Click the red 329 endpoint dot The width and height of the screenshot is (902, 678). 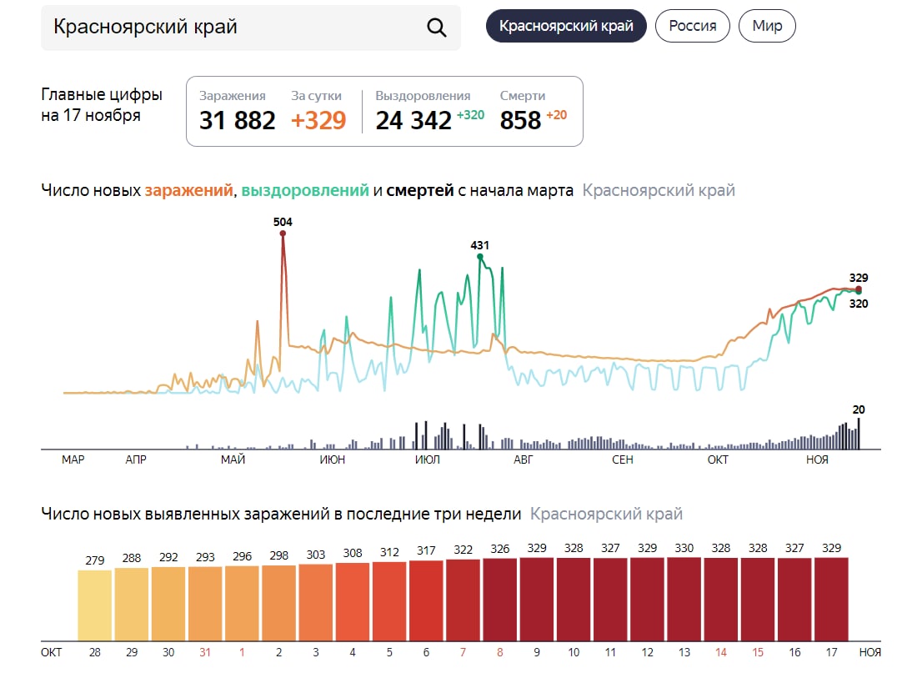click(x=859, y=289)
